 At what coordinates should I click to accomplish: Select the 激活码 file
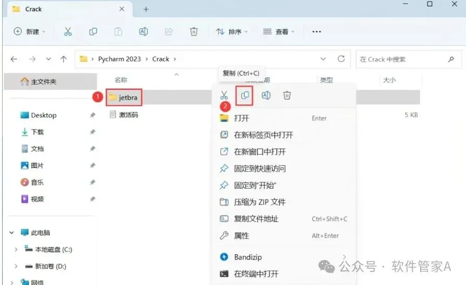tap(124, 115)
